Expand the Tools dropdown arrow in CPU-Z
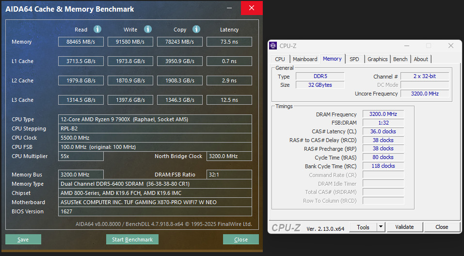Screen dimensions: 464x256 point(381,227)
